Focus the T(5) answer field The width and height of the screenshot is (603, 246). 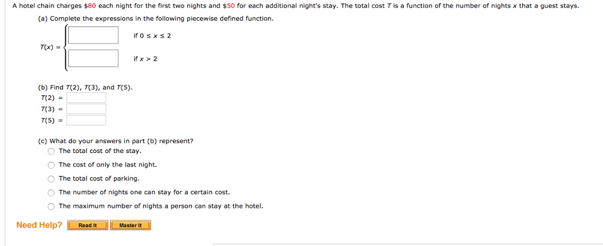[86, 121]
